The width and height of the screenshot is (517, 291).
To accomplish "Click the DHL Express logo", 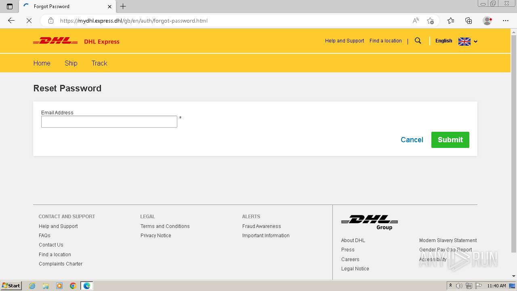I will [76, 41].
